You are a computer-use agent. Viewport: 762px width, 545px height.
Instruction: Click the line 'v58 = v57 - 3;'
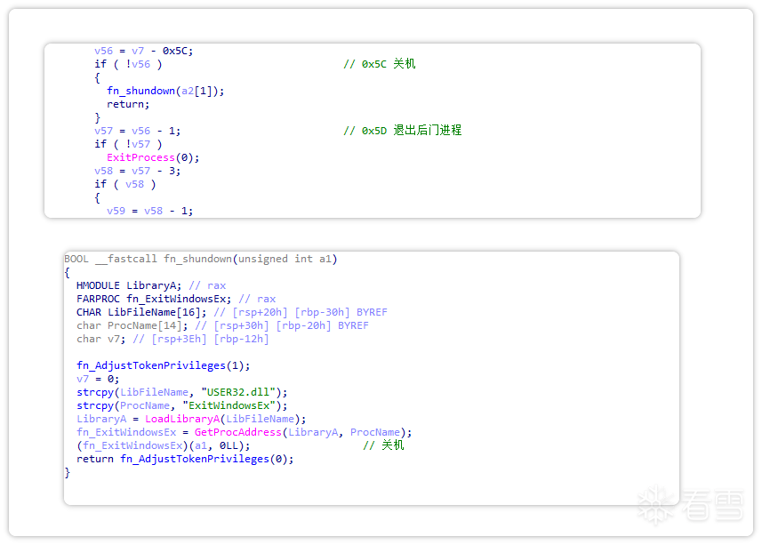(137, 171)
